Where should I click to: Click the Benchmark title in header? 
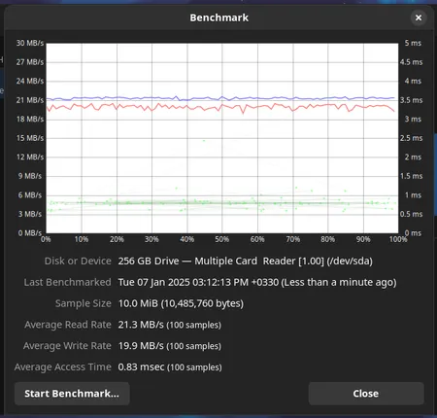pos(218,17)
